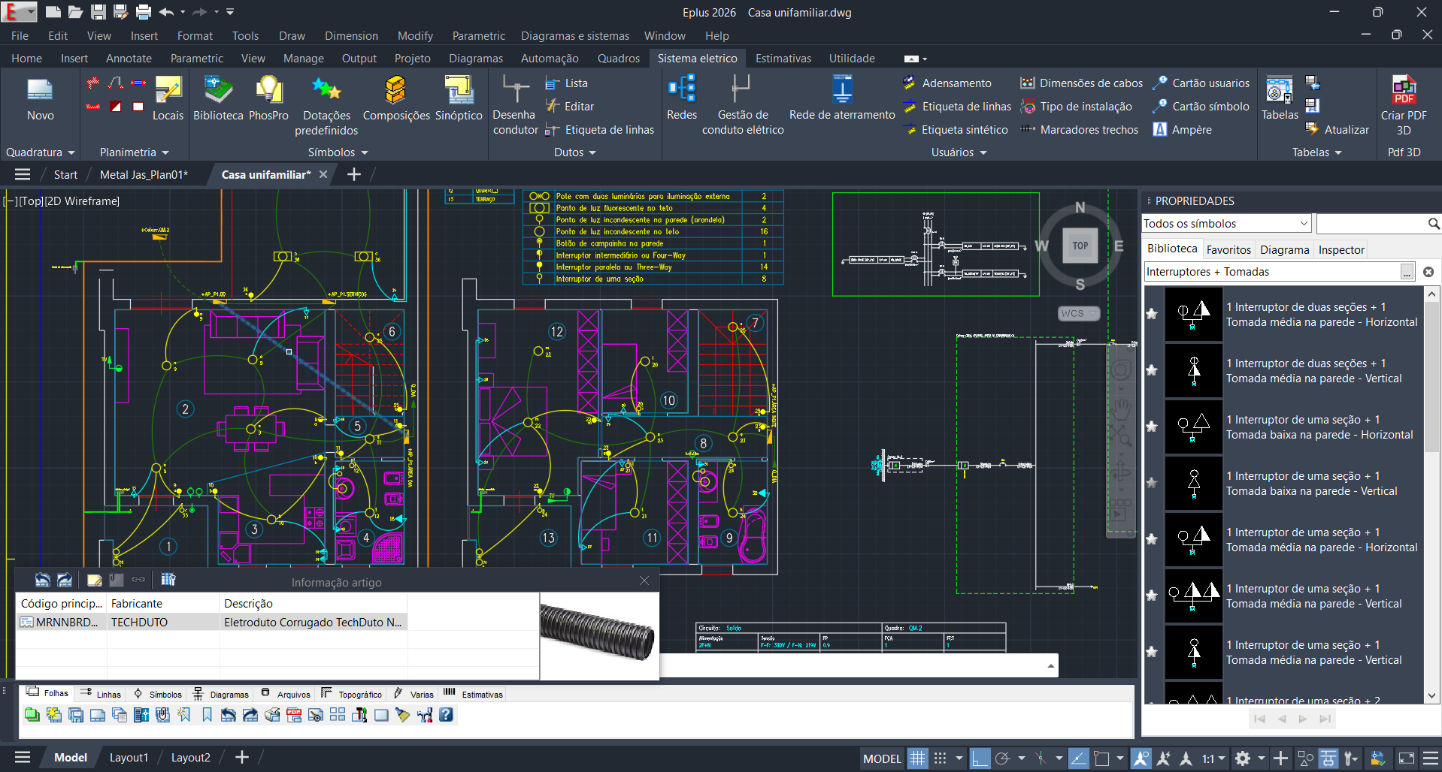The height and width of the screenshot is (772, 1442).
Task: Favorite the first Interruptor symbol with the star
Action: [x=1152, y=315]
